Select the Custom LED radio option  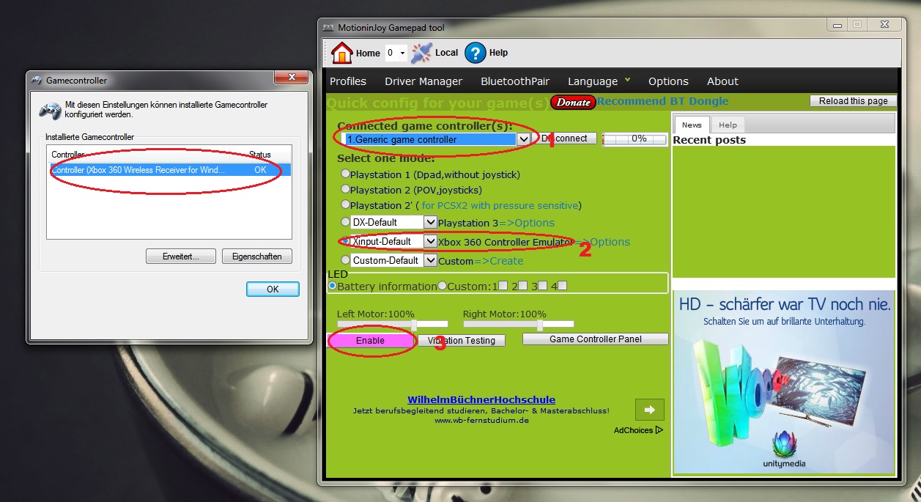coord(442,286)
